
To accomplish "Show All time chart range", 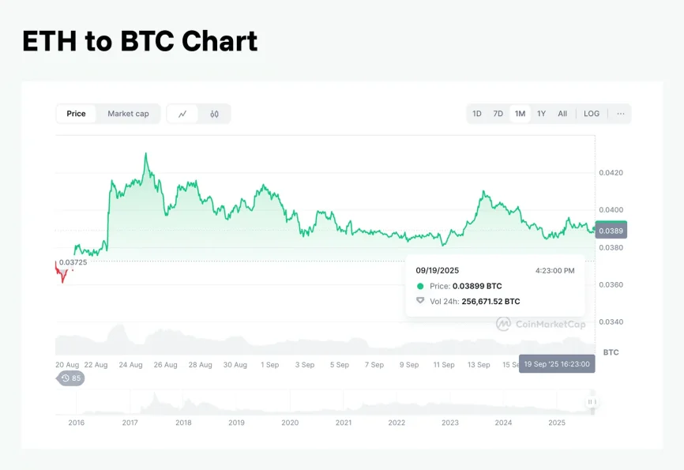I will tap(562, 114).
